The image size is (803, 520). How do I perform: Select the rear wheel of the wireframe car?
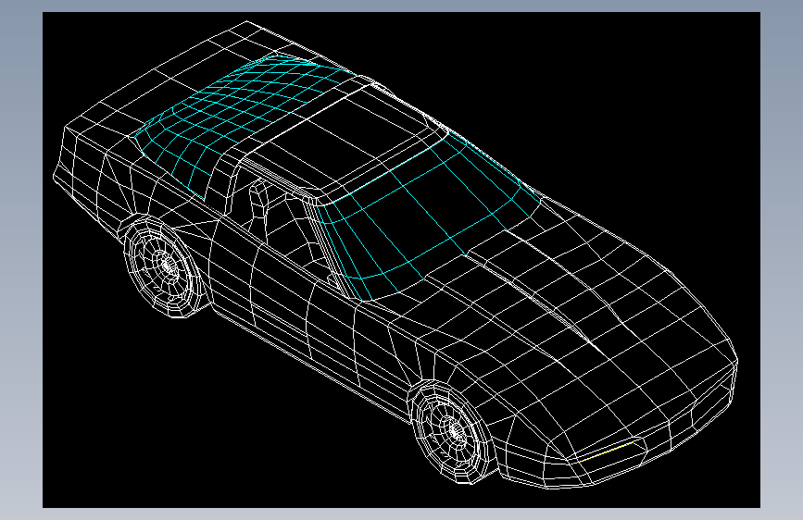coord(165,266)
